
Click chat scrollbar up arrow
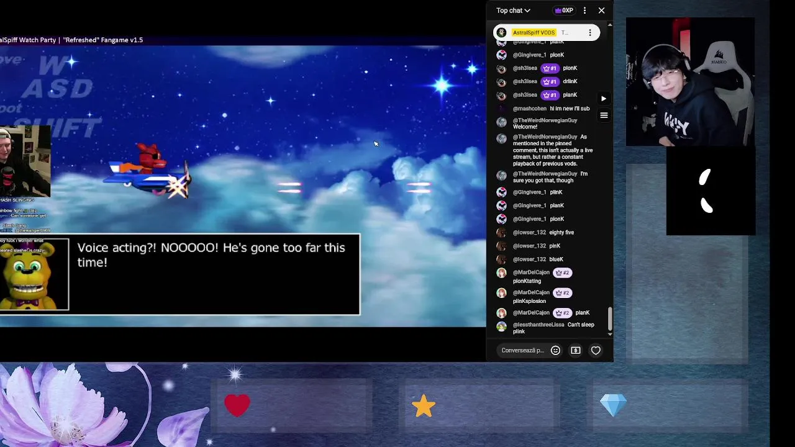(610, 25)
